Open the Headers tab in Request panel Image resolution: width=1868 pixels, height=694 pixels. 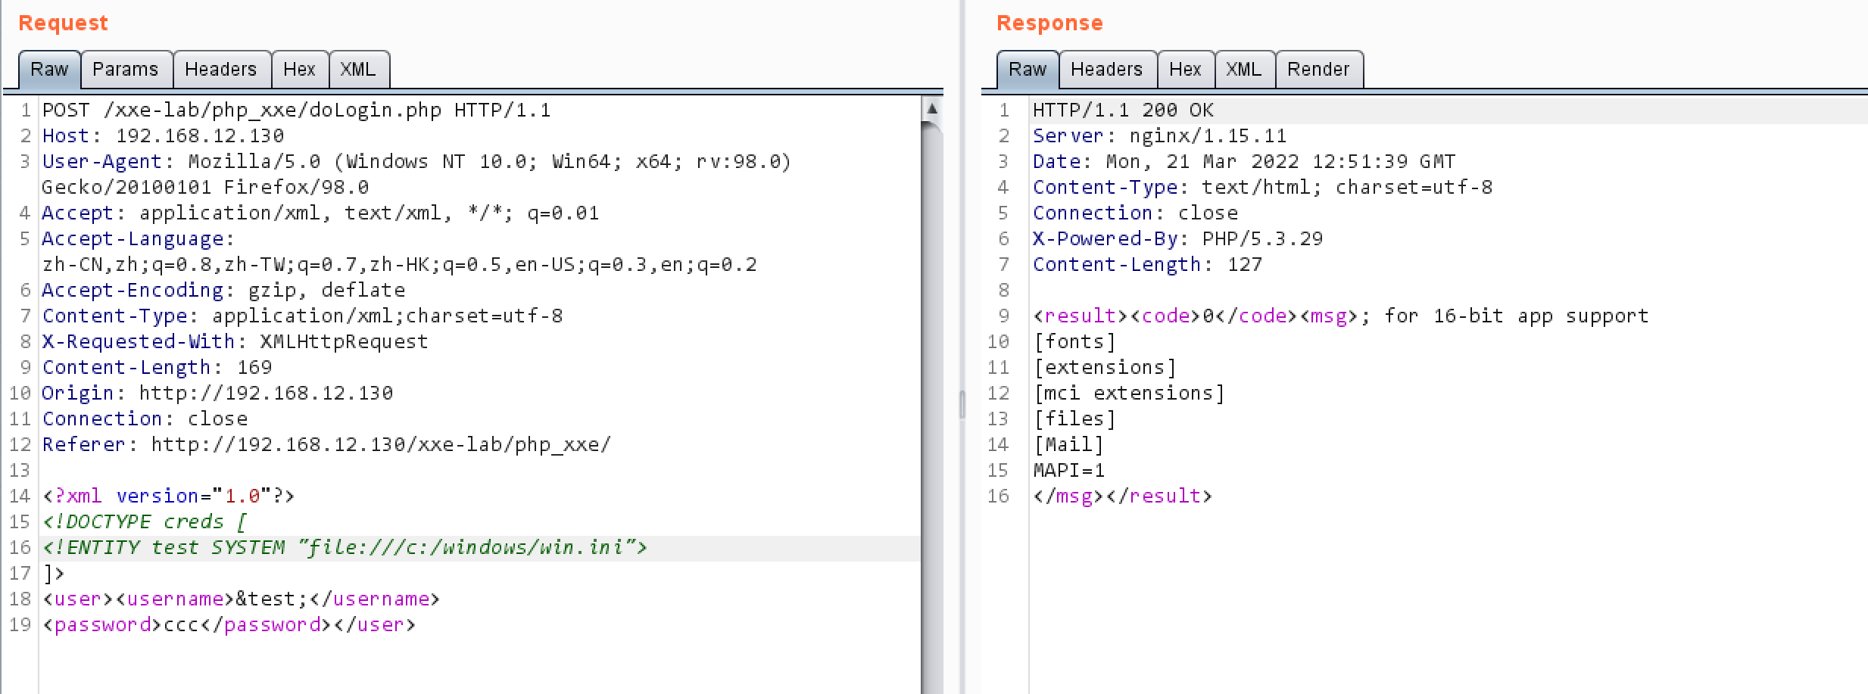pyautogui.click(x=221, y=70)
